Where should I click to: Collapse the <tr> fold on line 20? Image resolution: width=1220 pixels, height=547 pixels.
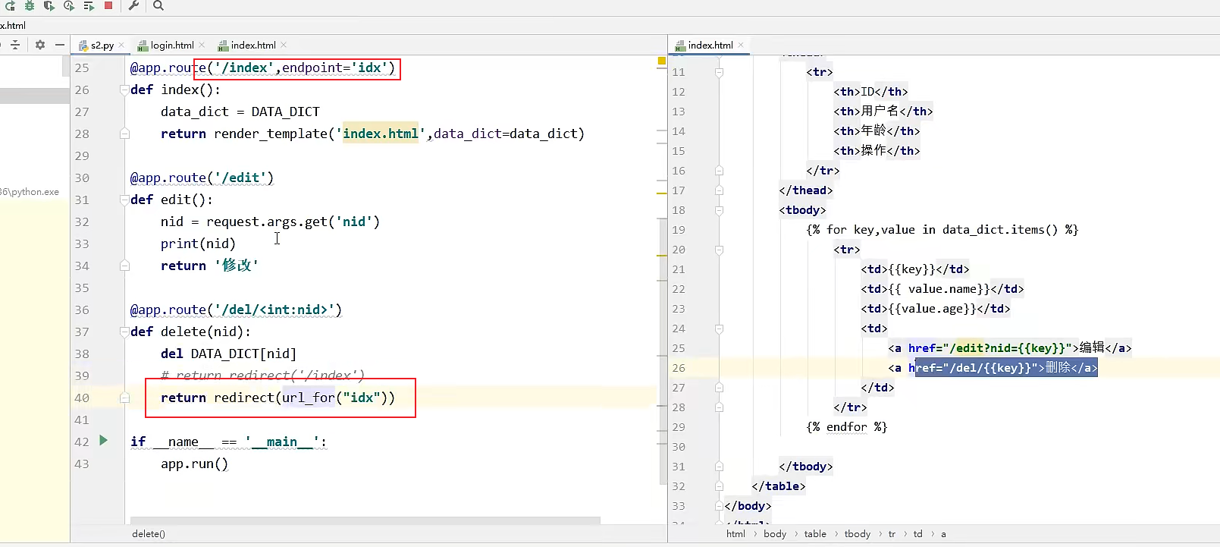click(719, 250)
